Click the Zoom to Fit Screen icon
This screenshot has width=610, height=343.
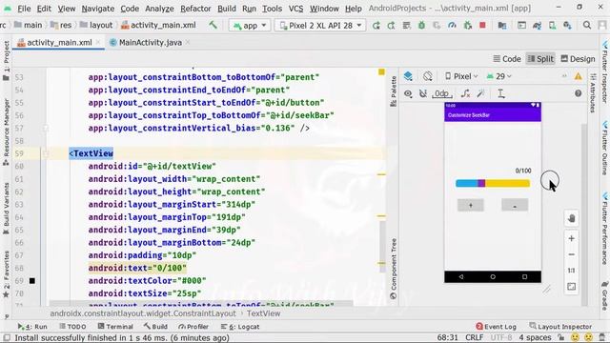point(571,287)
